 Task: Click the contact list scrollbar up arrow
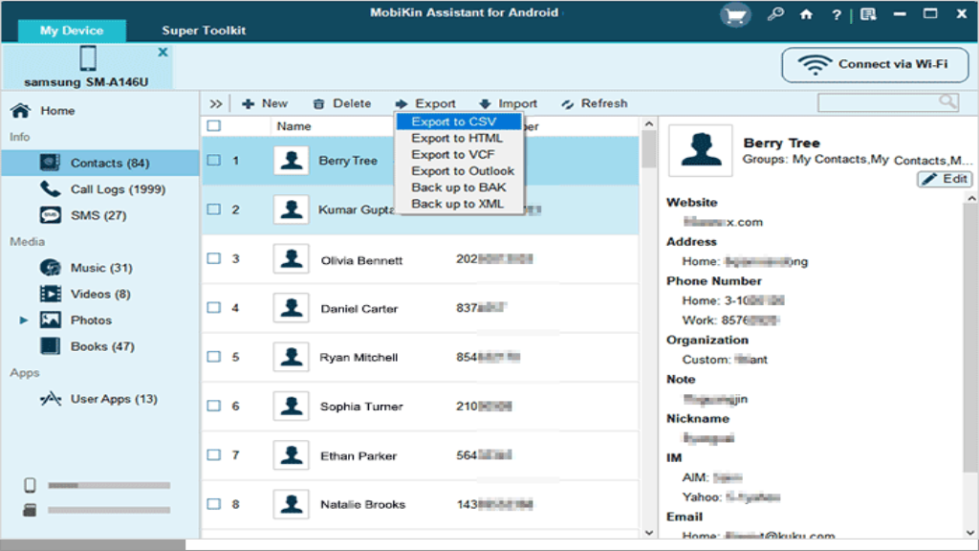[x=649, y=123]
